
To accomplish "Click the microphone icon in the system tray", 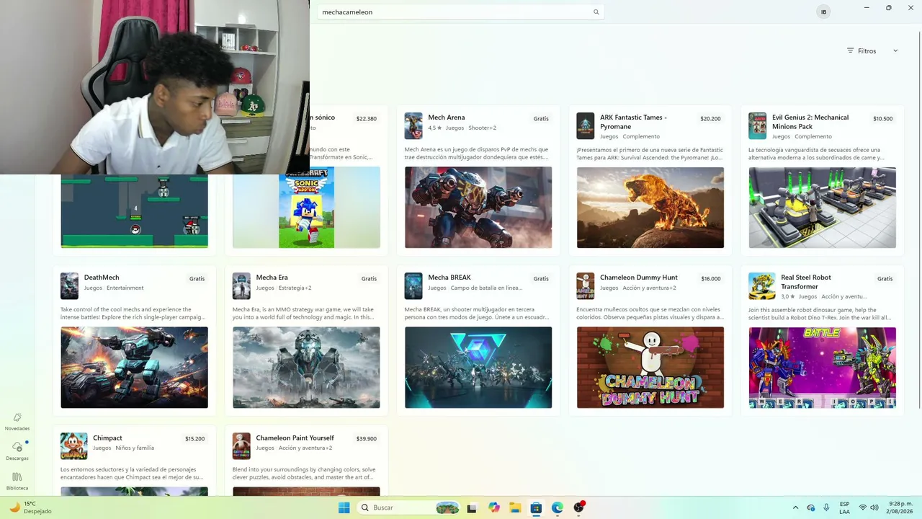I will point(826,507).
